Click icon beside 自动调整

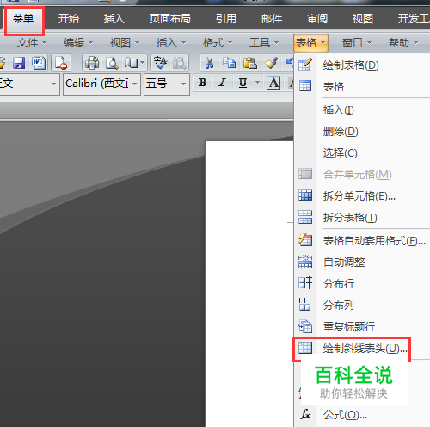[x=305, y=262]
